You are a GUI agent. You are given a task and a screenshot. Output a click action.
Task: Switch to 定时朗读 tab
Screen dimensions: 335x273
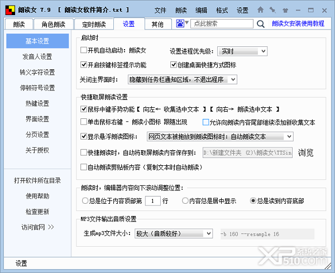(x=94, y=24)
